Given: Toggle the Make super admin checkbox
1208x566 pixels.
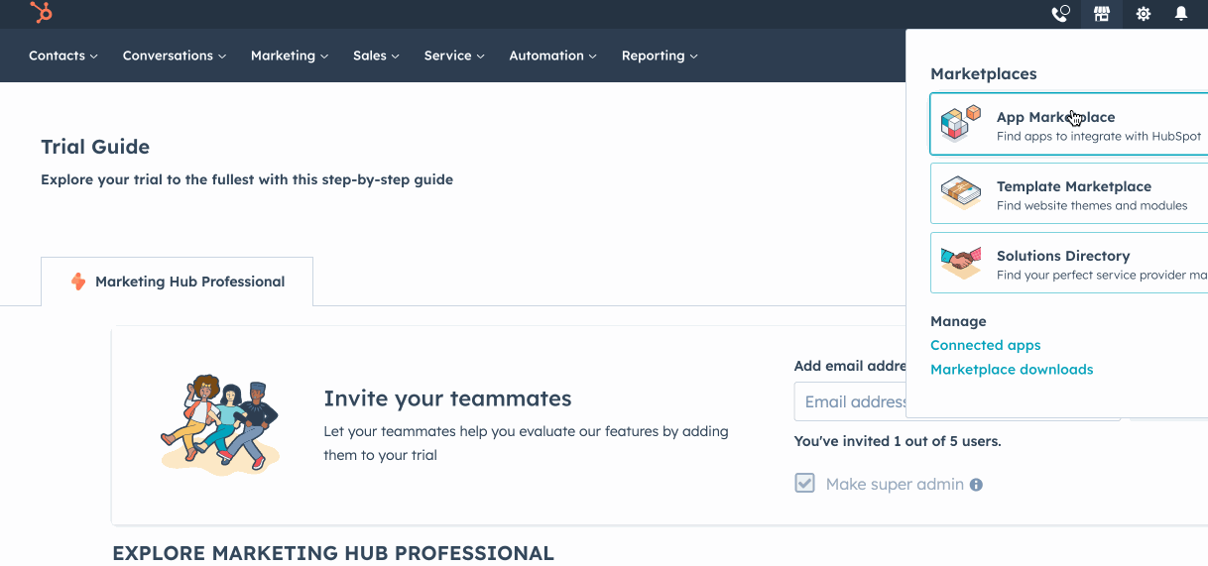Looking at the screenshot, I should [804, 484].
